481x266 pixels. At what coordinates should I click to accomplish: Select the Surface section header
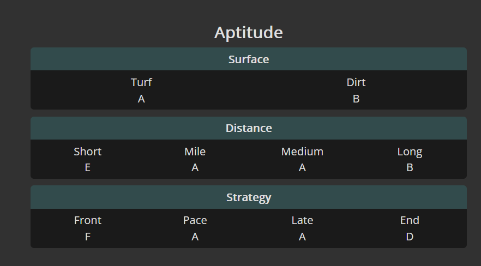(x=249, y=59)
